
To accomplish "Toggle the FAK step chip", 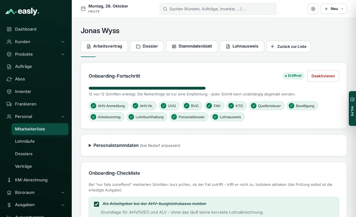I will tap(214, 106).
